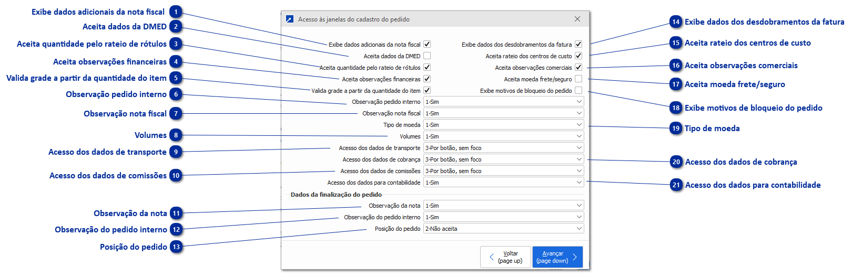Click numbered callout badge 21
853x278 pixels.
[676, 185]
